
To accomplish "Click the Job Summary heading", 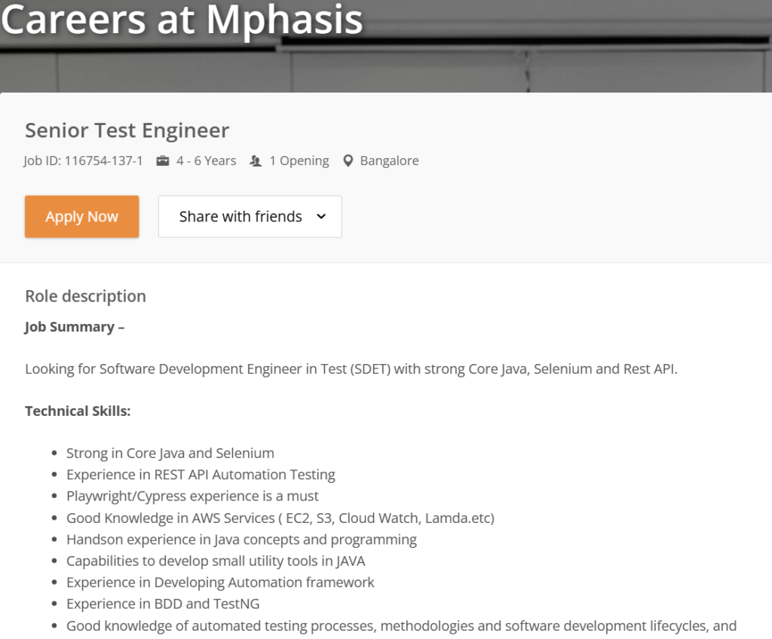I will coord(75,327).
